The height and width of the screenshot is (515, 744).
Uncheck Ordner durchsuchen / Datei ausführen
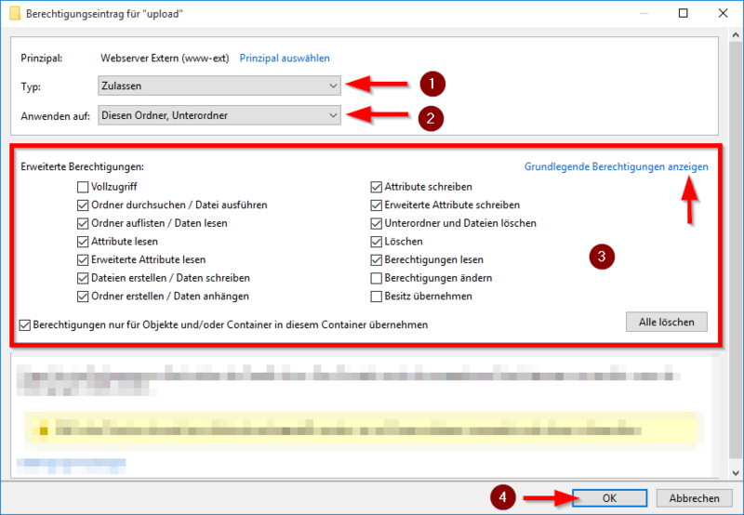(x=84, y=205)
